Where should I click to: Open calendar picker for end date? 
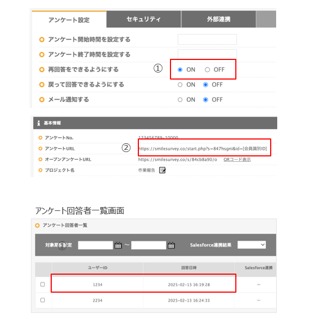pos(171,245)
